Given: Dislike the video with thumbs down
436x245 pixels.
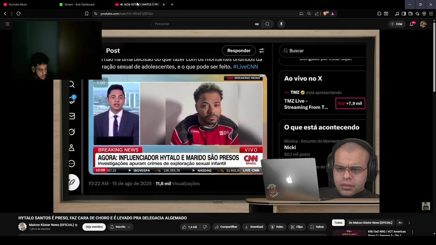Looking at the screenshot, I should 205,227.
